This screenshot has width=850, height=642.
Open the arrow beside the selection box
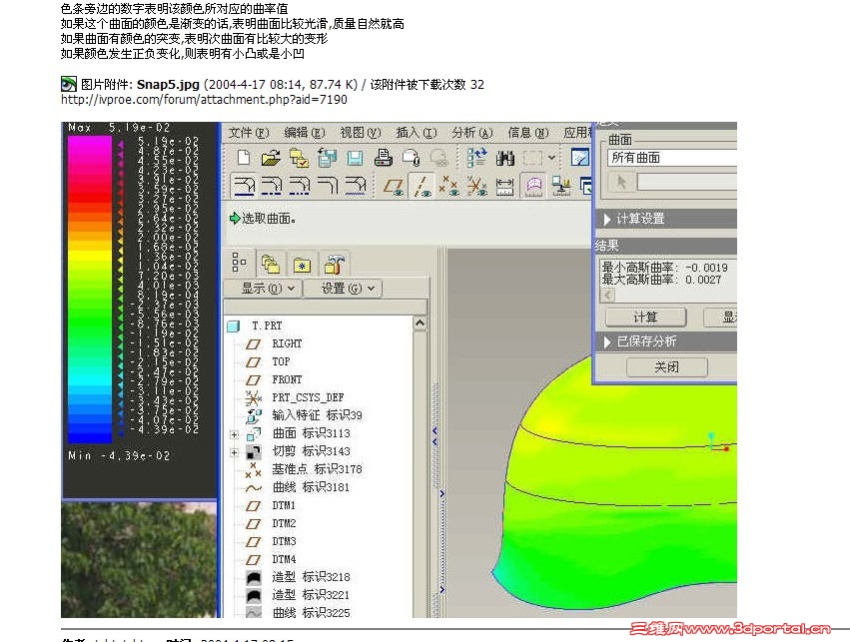tap(551, 158)
